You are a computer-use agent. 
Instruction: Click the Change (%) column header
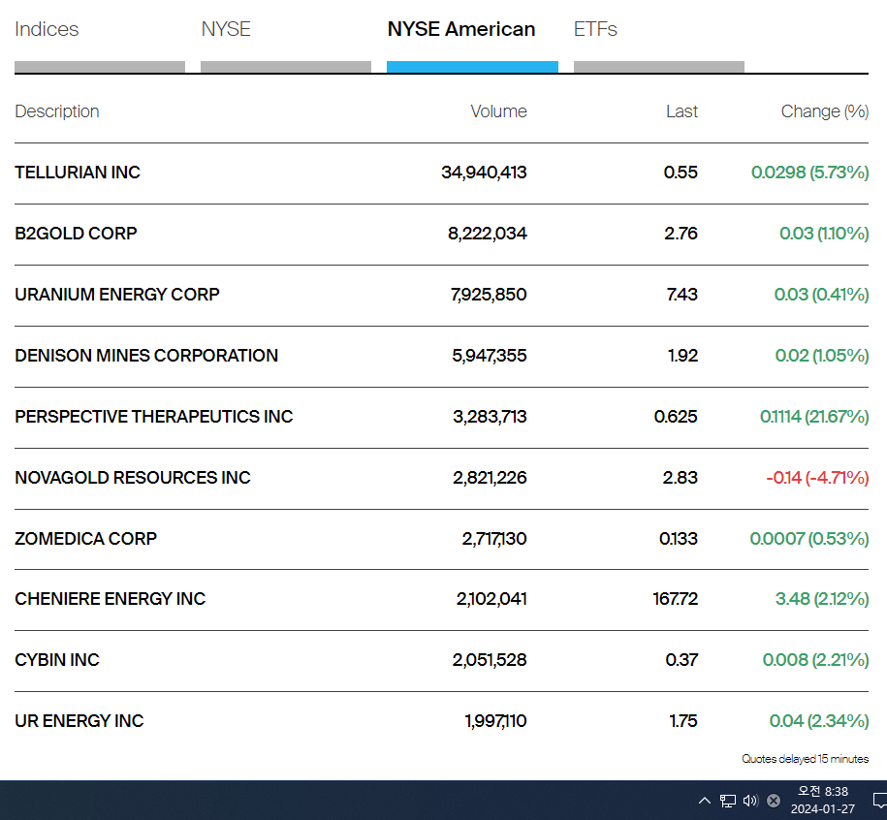pos(825,111)
